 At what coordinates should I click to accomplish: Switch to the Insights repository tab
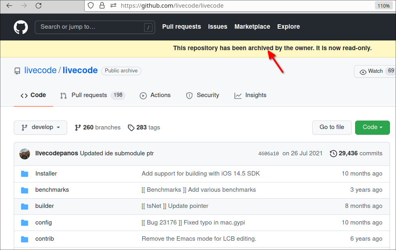250,95
